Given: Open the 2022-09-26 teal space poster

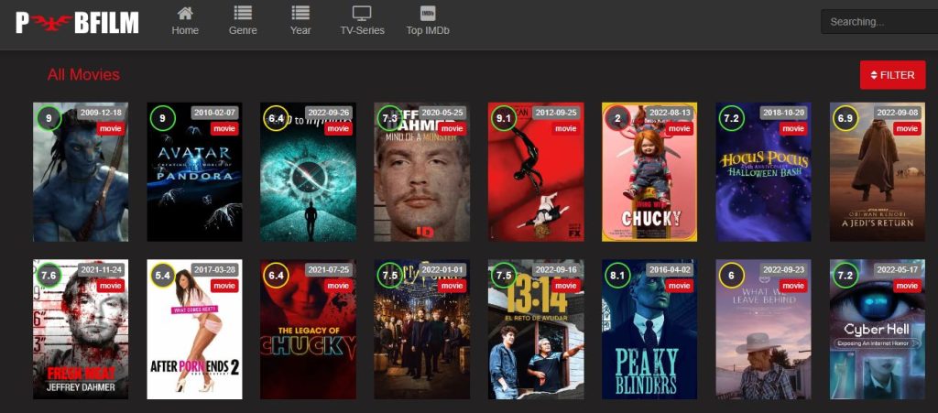Looking at the screenshot, I should [x=308, y=172].
